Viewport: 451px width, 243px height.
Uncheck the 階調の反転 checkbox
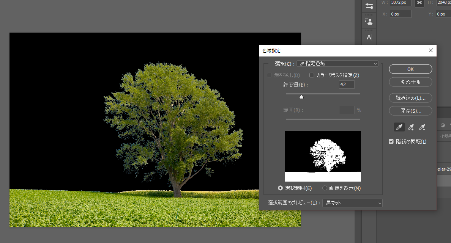point(391,142)
